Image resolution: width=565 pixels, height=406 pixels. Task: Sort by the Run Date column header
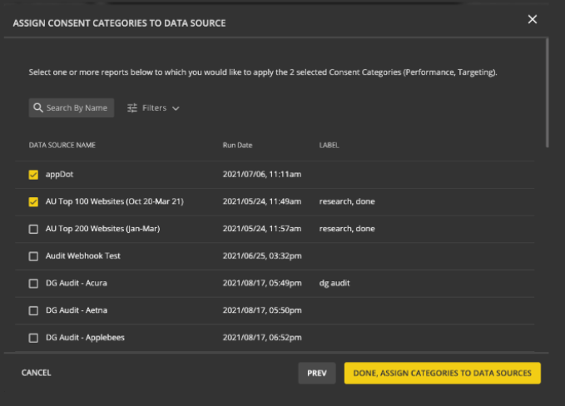click(x=237, y=146)
